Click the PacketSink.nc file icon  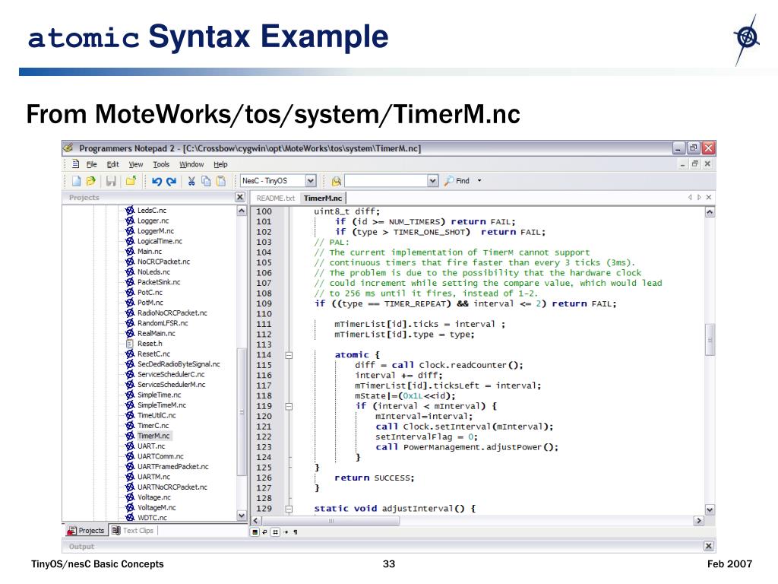pyautogui.click(x=130, y=282)
